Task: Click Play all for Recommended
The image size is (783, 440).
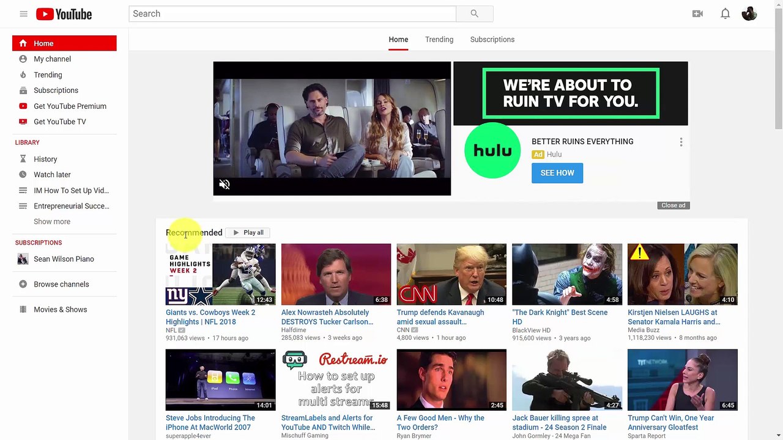Action: tap(248, 233)
